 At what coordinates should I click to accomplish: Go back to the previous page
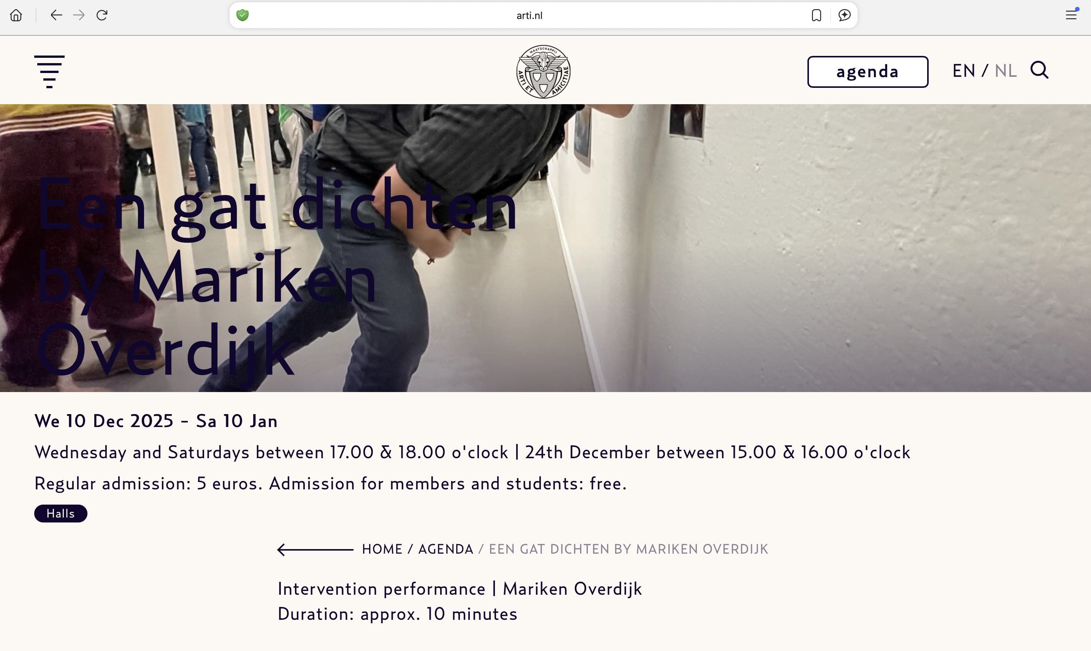click(x=56, y=15)
